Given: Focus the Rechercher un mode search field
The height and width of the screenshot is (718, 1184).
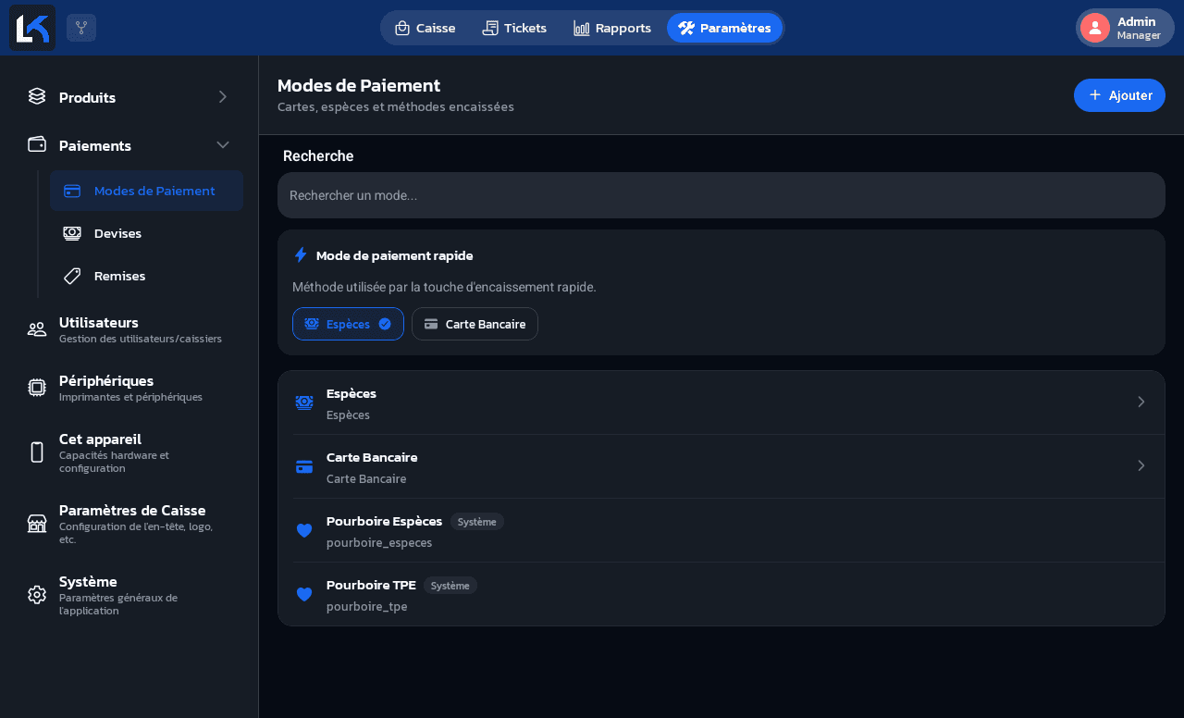Looking at the screenshot, I should click(x=721, y=195).
